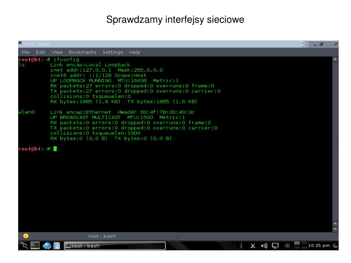Click the half-circle icon beside the clock
Image resolution: width=351 pixels, height=263 pixels.
point(336,246)
